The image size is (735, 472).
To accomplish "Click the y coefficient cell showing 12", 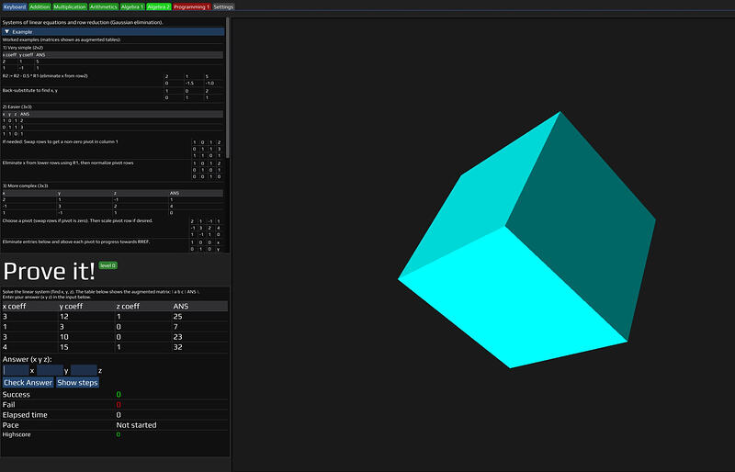I will pyautogui.click(x=64, y=317).
